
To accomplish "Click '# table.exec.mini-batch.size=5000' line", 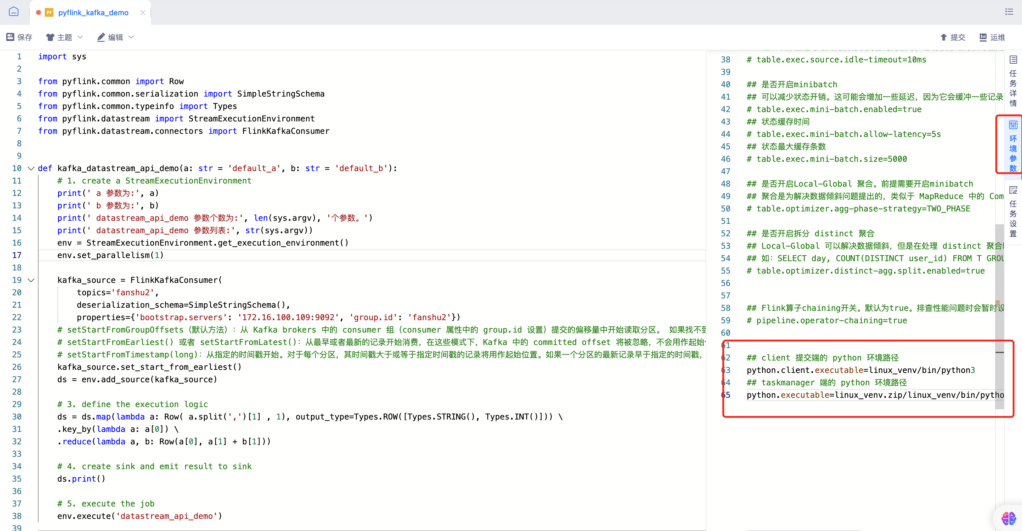I will coord(826,159).
